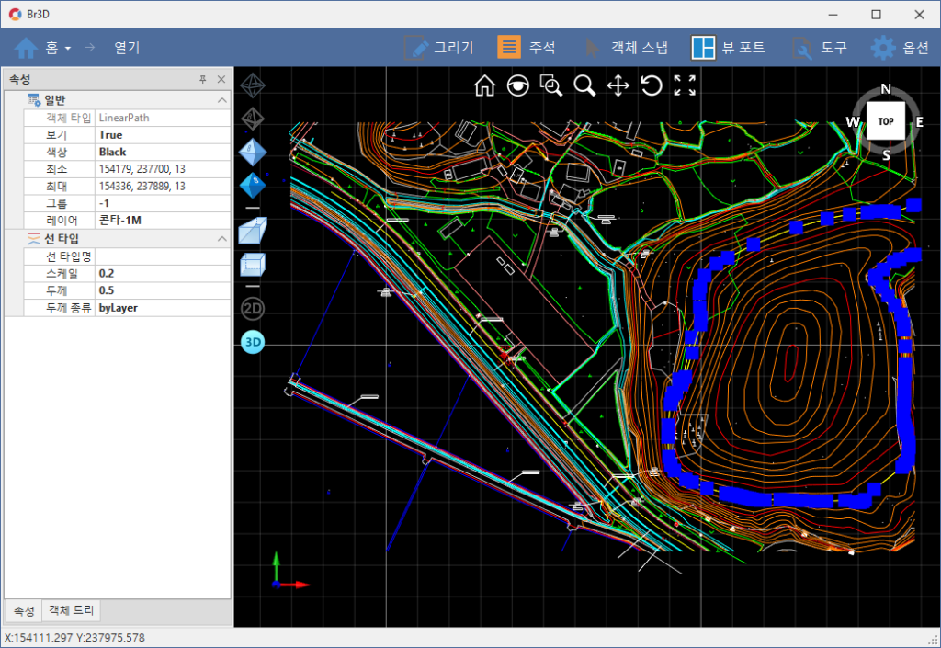Viewport: 941px width, 648px height.
Task: Click the TOP face of view cube
Action: [886, 121]
